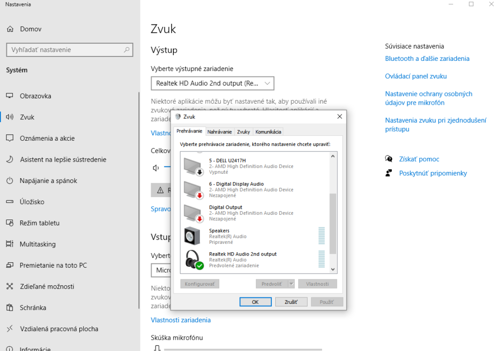Click the Digital Display Audio monitor icon
This screenshot has height=351, width=499.
pos(192,189)
